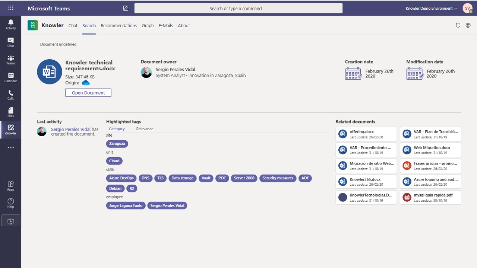
Task: Click the Security measures tag
Action: point(278,178)
